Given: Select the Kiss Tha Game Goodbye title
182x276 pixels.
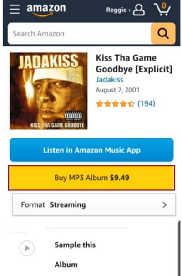Looking at the screenshot, I should (134, 63).
